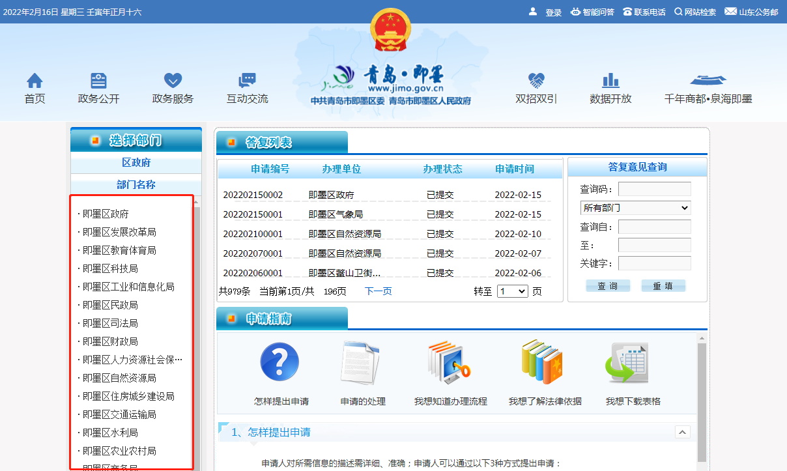Click 我想知道办理流程 icon
Screen dimensions: 787x471
tap(450, 362)
